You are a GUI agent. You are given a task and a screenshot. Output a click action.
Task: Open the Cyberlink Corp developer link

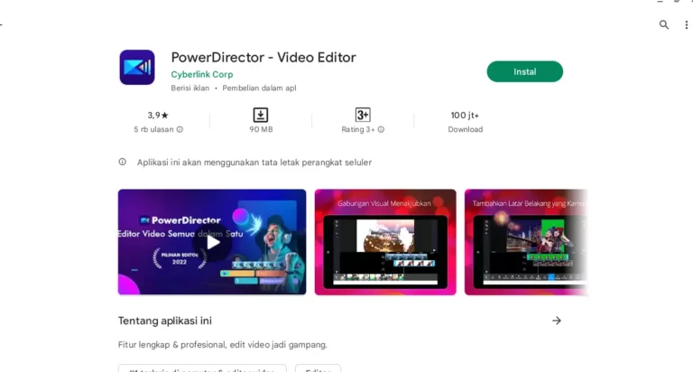(202, 74)
